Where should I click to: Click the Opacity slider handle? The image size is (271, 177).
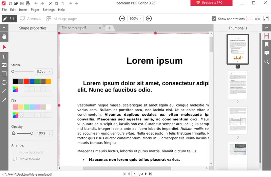[x=32, y=133]
